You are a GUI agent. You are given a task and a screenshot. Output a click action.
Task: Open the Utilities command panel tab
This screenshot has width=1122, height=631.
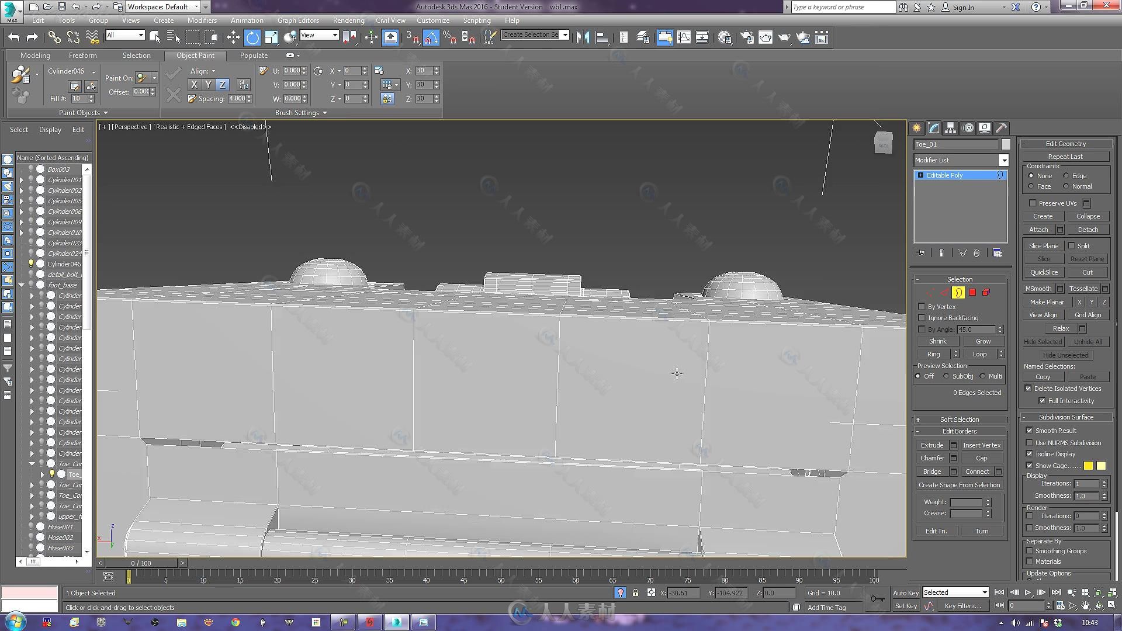pos(1002,128)
